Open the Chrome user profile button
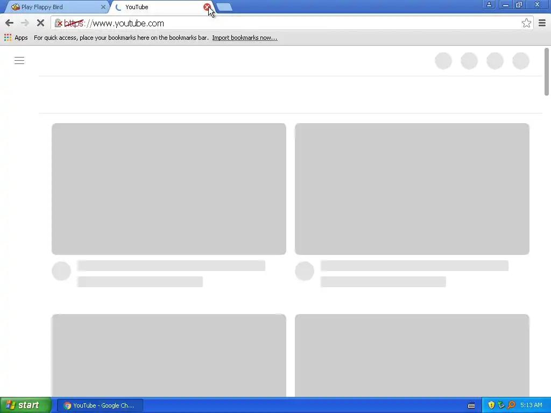This screenshot has width=551, height=413. [489, 4]
